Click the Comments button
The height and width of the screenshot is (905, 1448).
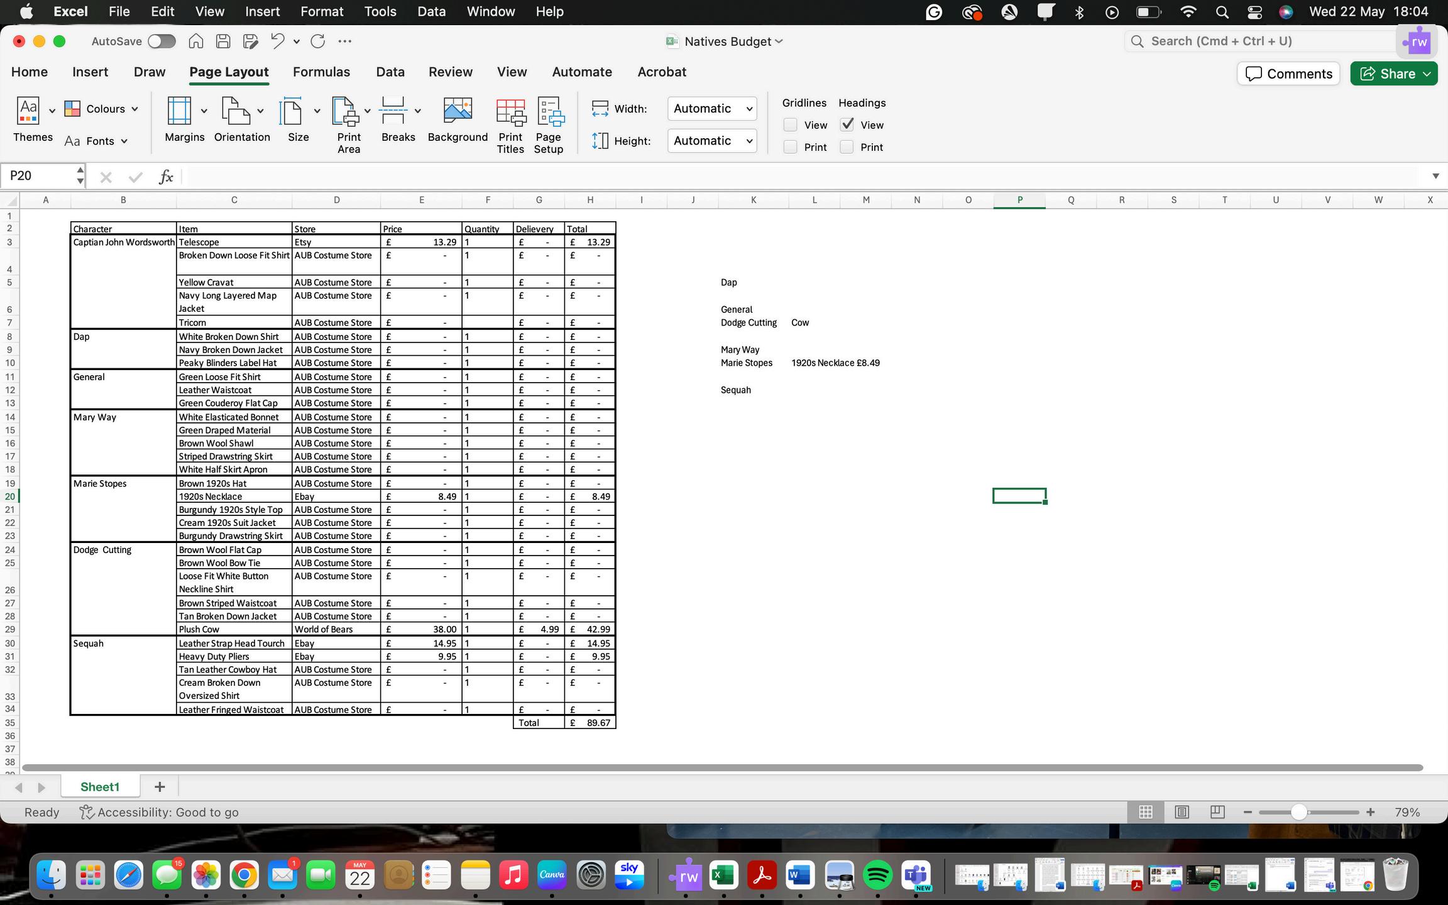(1288, 74)
